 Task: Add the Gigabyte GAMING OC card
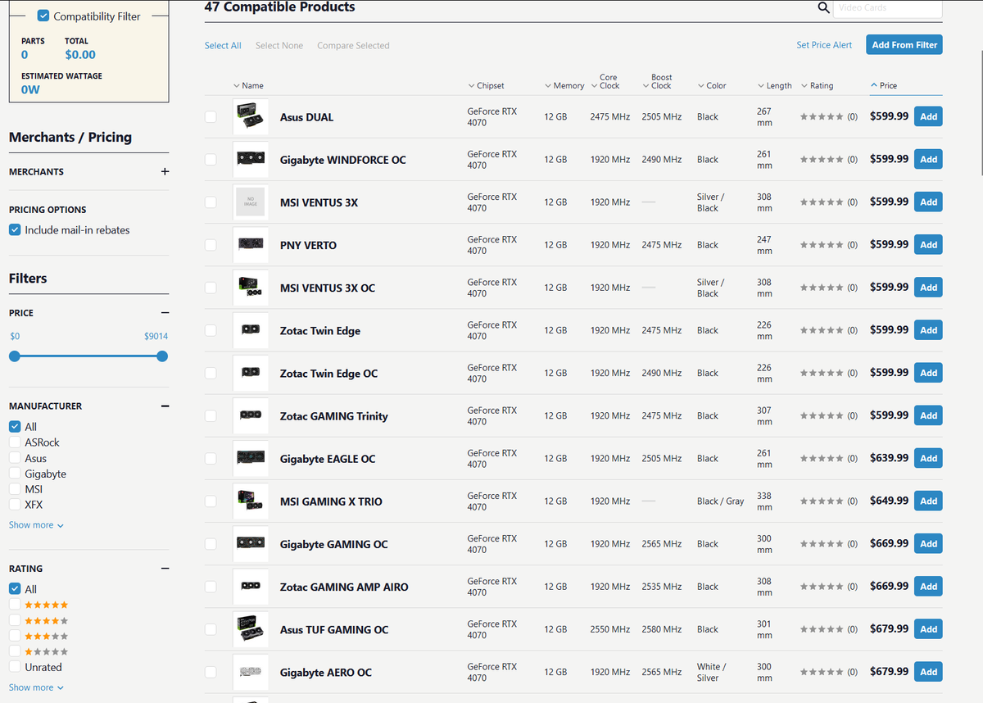928,543
